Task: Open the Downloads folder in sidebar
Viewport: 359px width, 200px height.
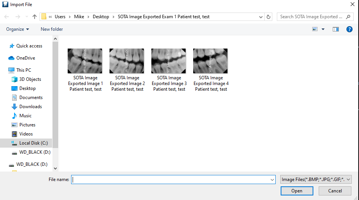Action: click(30, 107)
